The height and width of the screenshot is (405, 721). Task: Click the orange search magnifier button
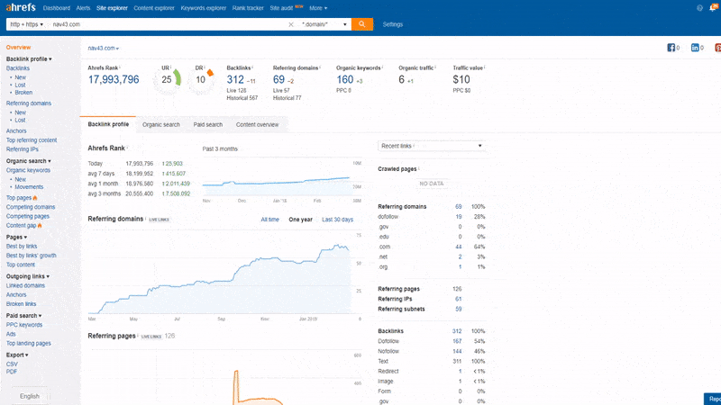point(362,24)
